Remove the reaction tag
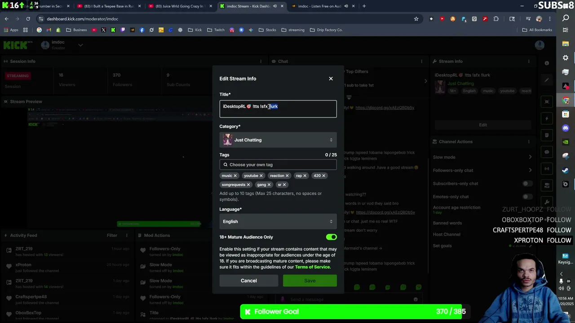The image size is (575, 323). click(287, 176)
